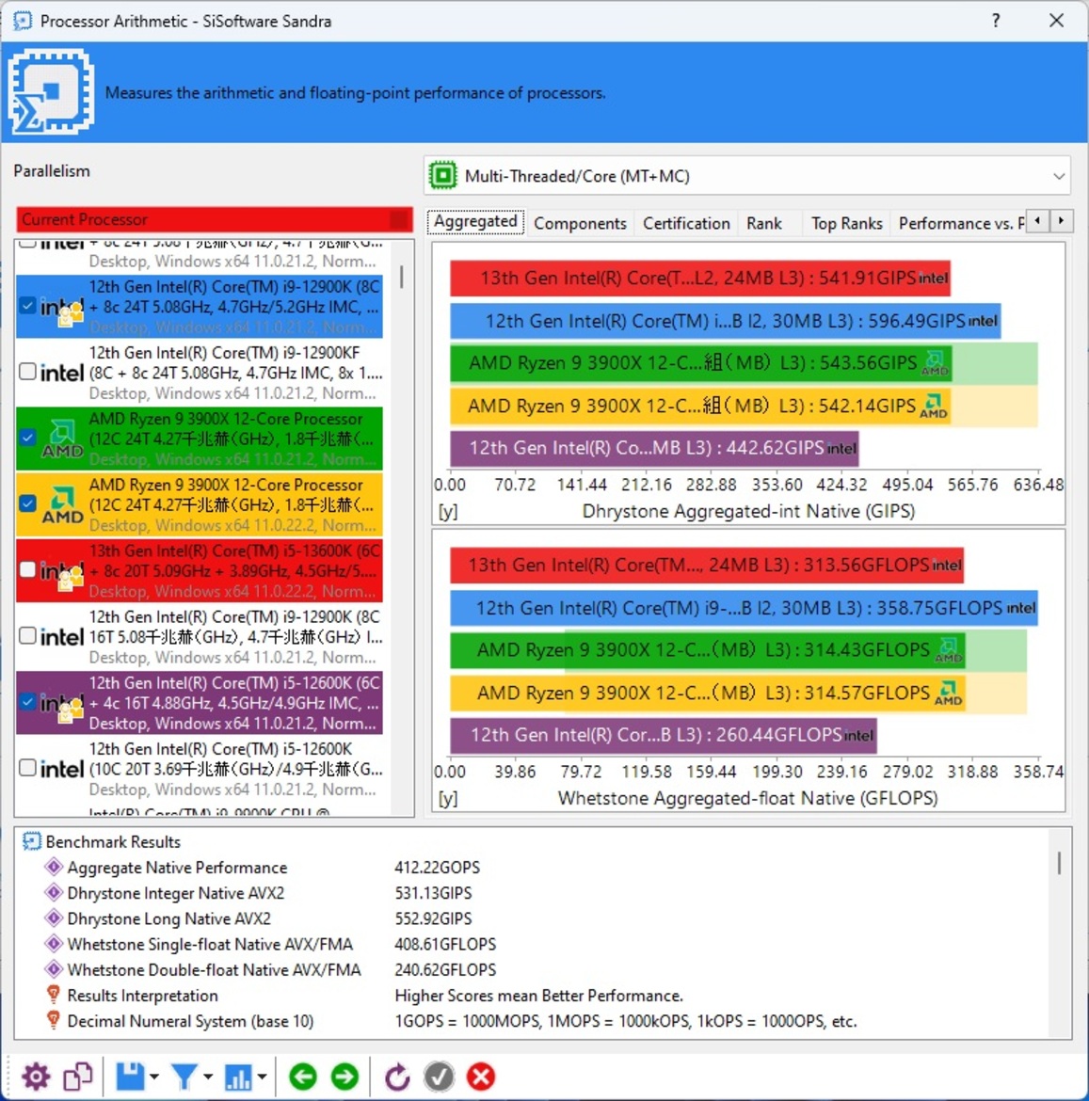Viewport: 1089px width, 1101px height.
Task: Close the Processor Arithmetic window
Action: pyautogui.click(x=1056, y=21)
